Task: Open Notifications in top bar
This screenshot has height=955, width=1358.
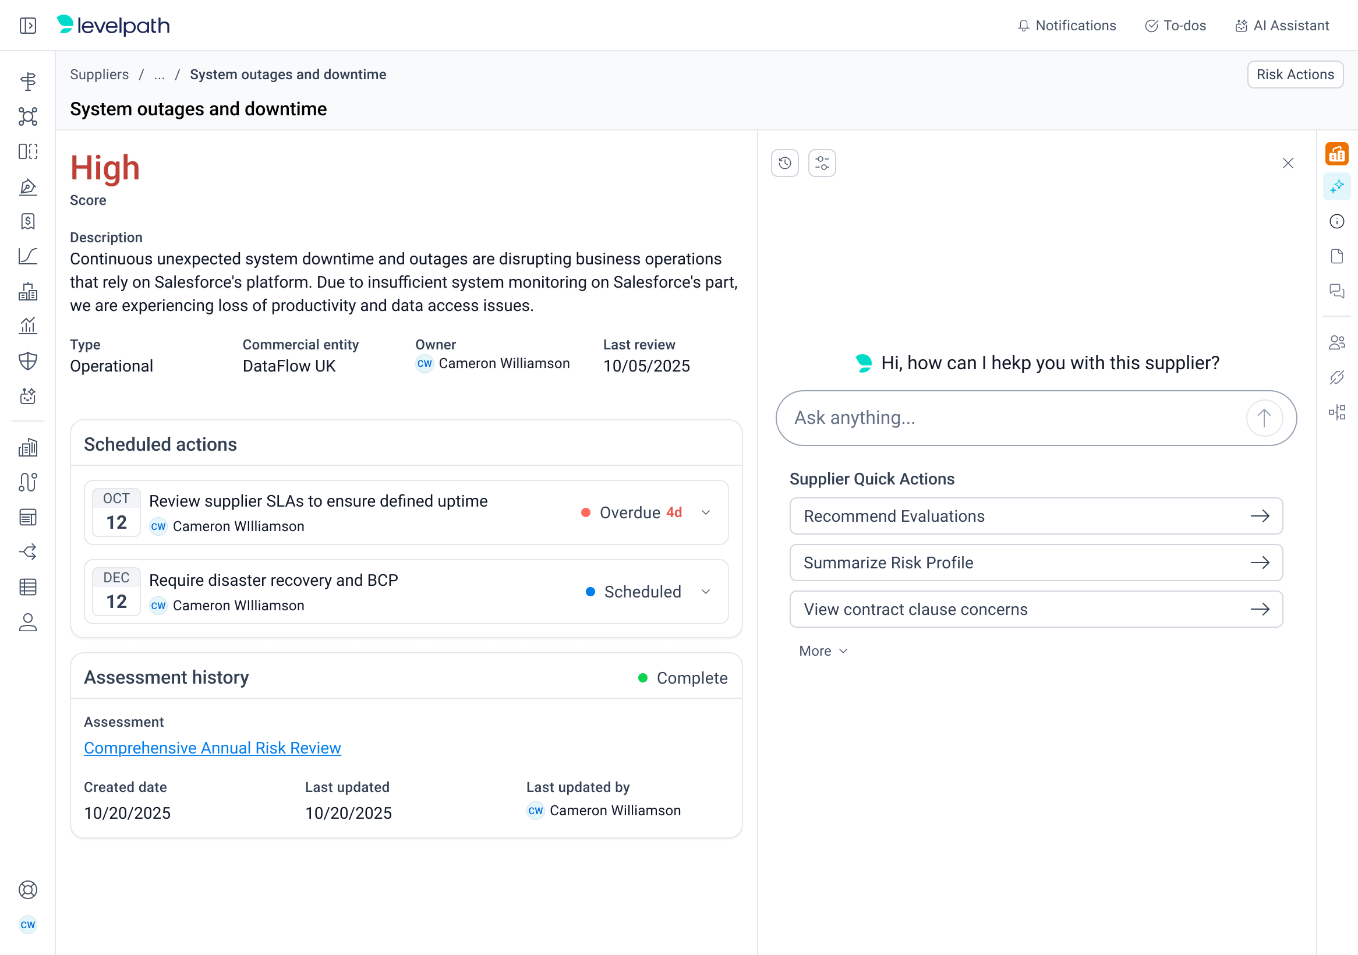Action: point(1066,26)
